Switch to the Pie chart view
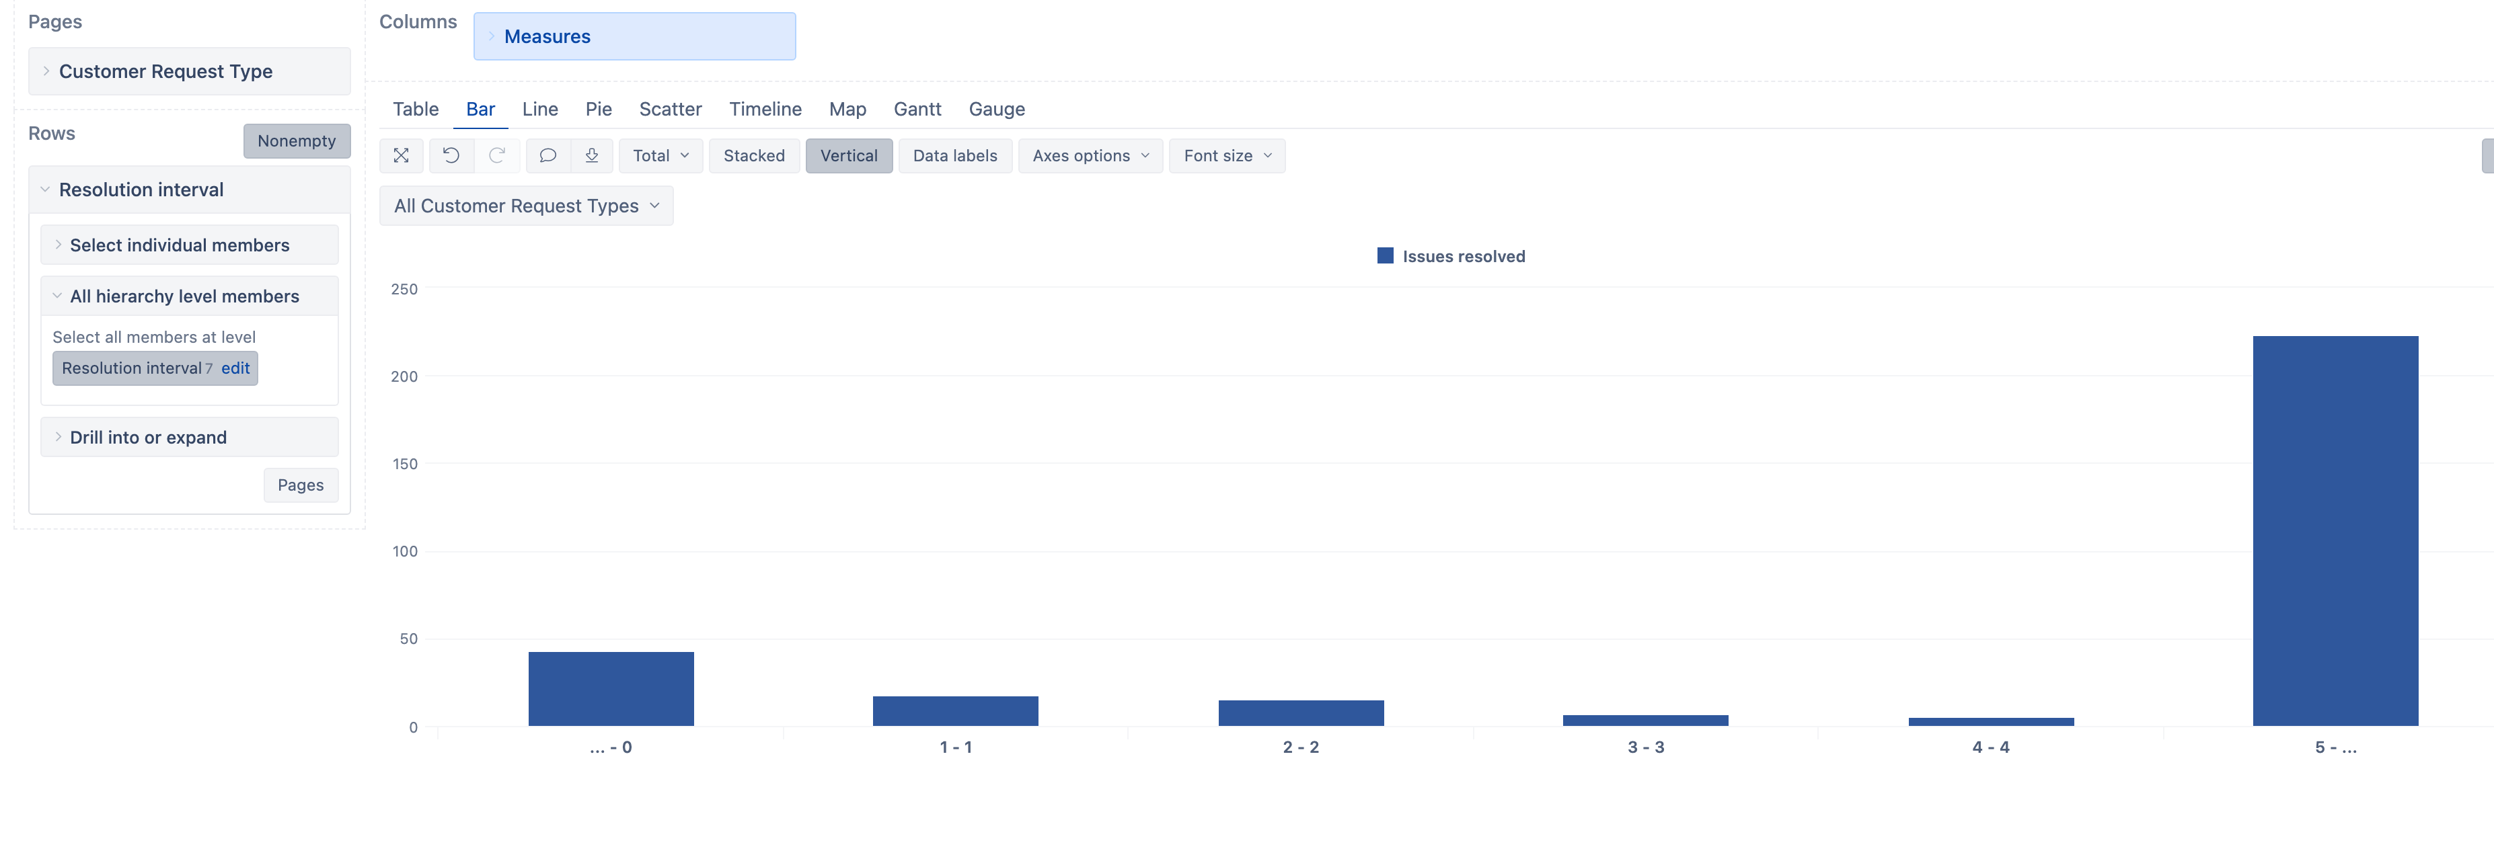The image size is (2494, 859). coord(599,110)
